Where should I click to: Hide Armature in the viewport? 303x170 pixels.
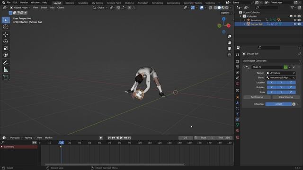[x=295, y=20]
